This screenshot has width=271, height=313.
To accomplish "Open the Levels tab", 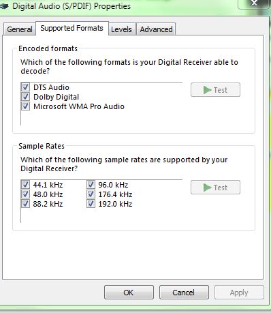I will coord(122,29).
